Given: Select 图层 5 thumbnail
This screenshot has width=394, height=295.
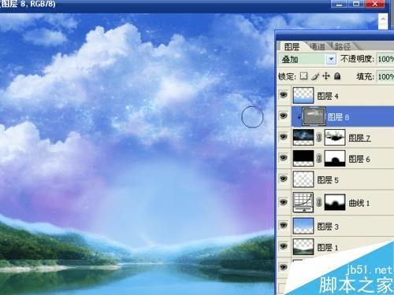Looking at the screenshot, I should 303,179.
